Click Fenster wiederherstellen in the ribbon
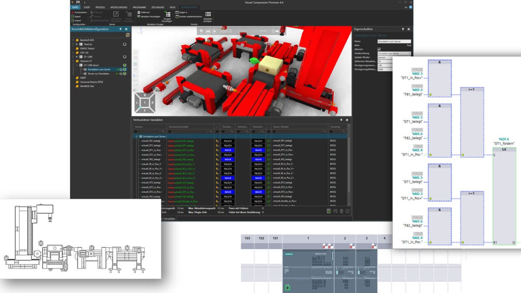The height and width of the screenshot is (293, 521). pos(188,16)
